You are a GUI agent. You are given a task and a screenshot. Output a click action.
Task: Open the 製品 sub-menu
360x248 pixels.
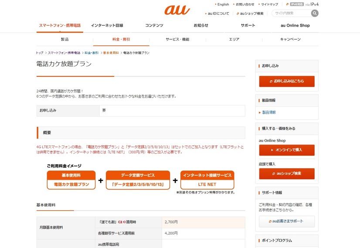[x=65, y=40]
